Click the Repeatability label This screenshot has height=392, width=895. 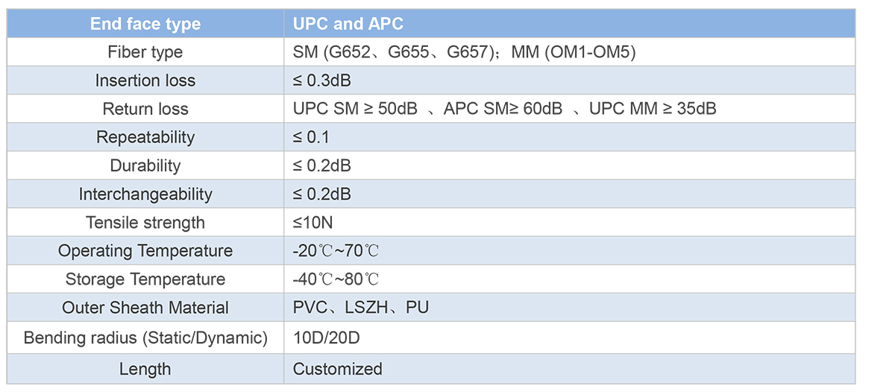145,137
